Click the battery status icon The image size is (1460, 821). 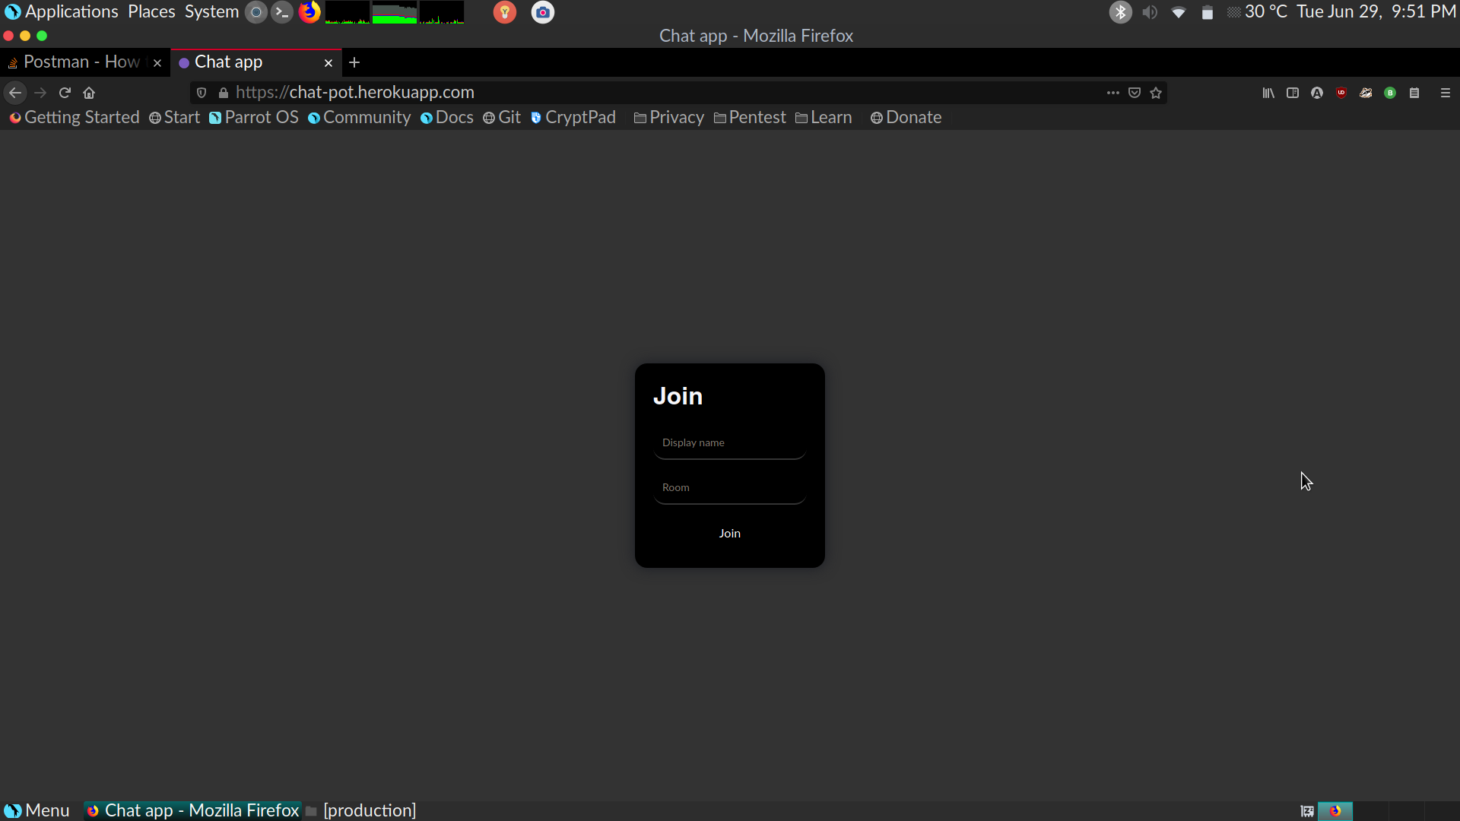1204,12
